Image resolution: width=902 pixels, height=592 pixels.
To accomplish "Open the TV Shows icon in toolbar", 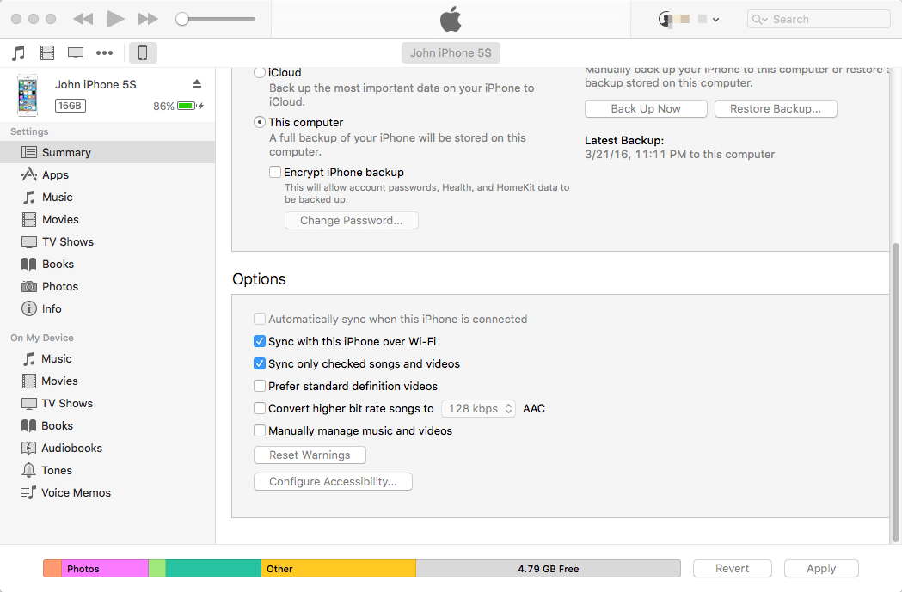I will pos(76,53).
